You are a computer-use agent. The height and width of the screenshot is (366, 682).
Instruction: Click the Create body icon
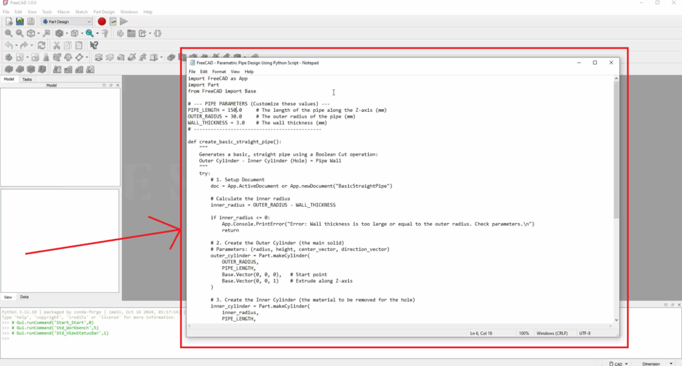pos(9,57)
